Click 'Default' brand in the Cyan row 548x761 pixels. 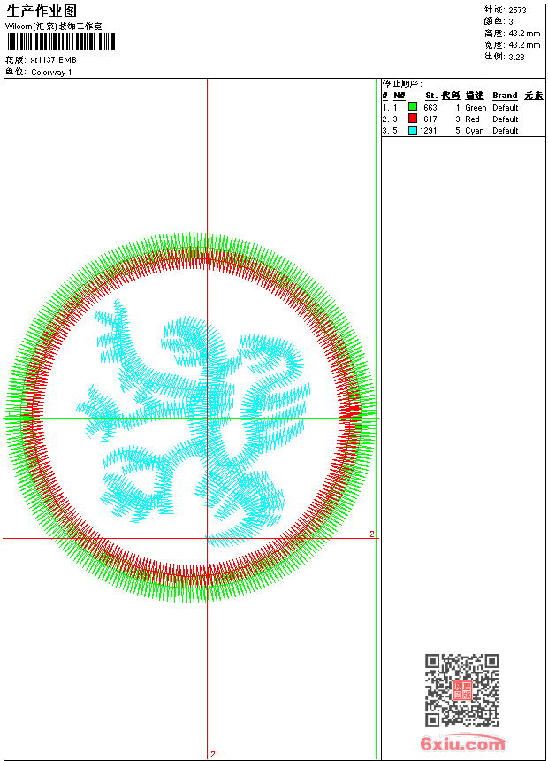(506, 131)
